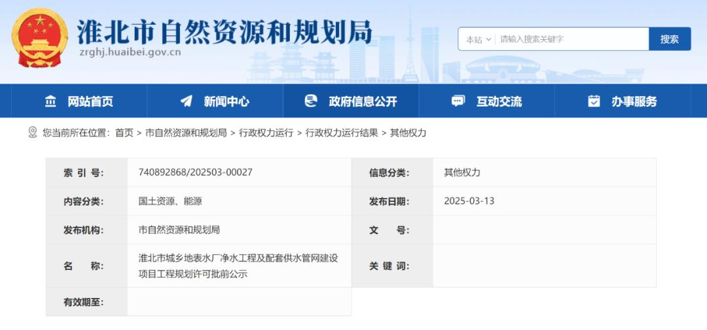Screen dimensions: 707x330
Task: Open the 政府信息公开 menu item
Action: click(352, 101)
